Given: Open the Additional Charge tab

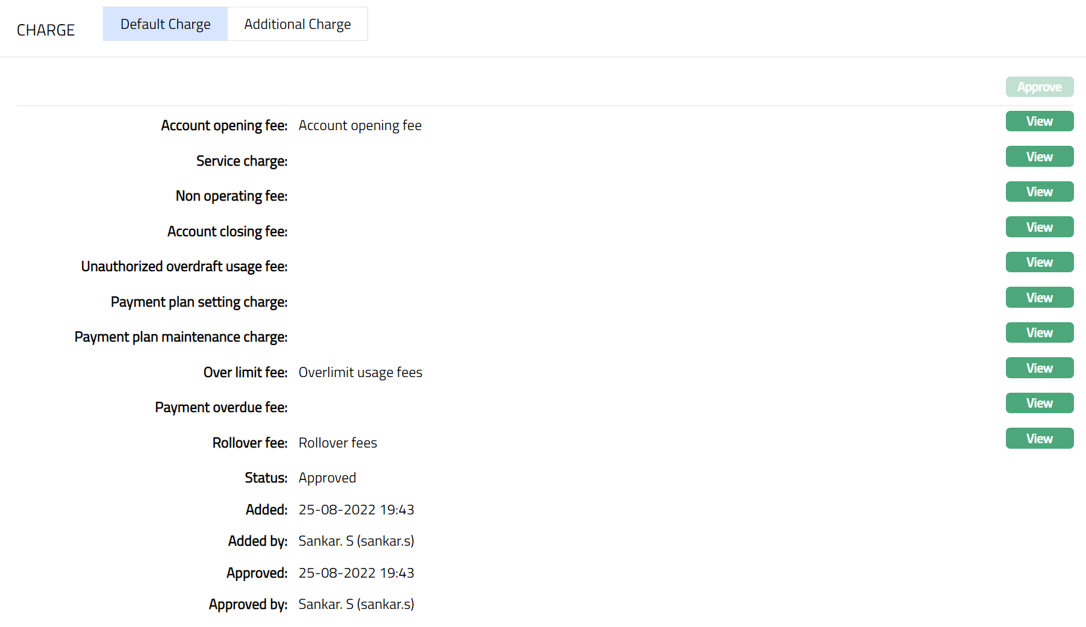Looking at the screenshot, I should coord(297,24).
